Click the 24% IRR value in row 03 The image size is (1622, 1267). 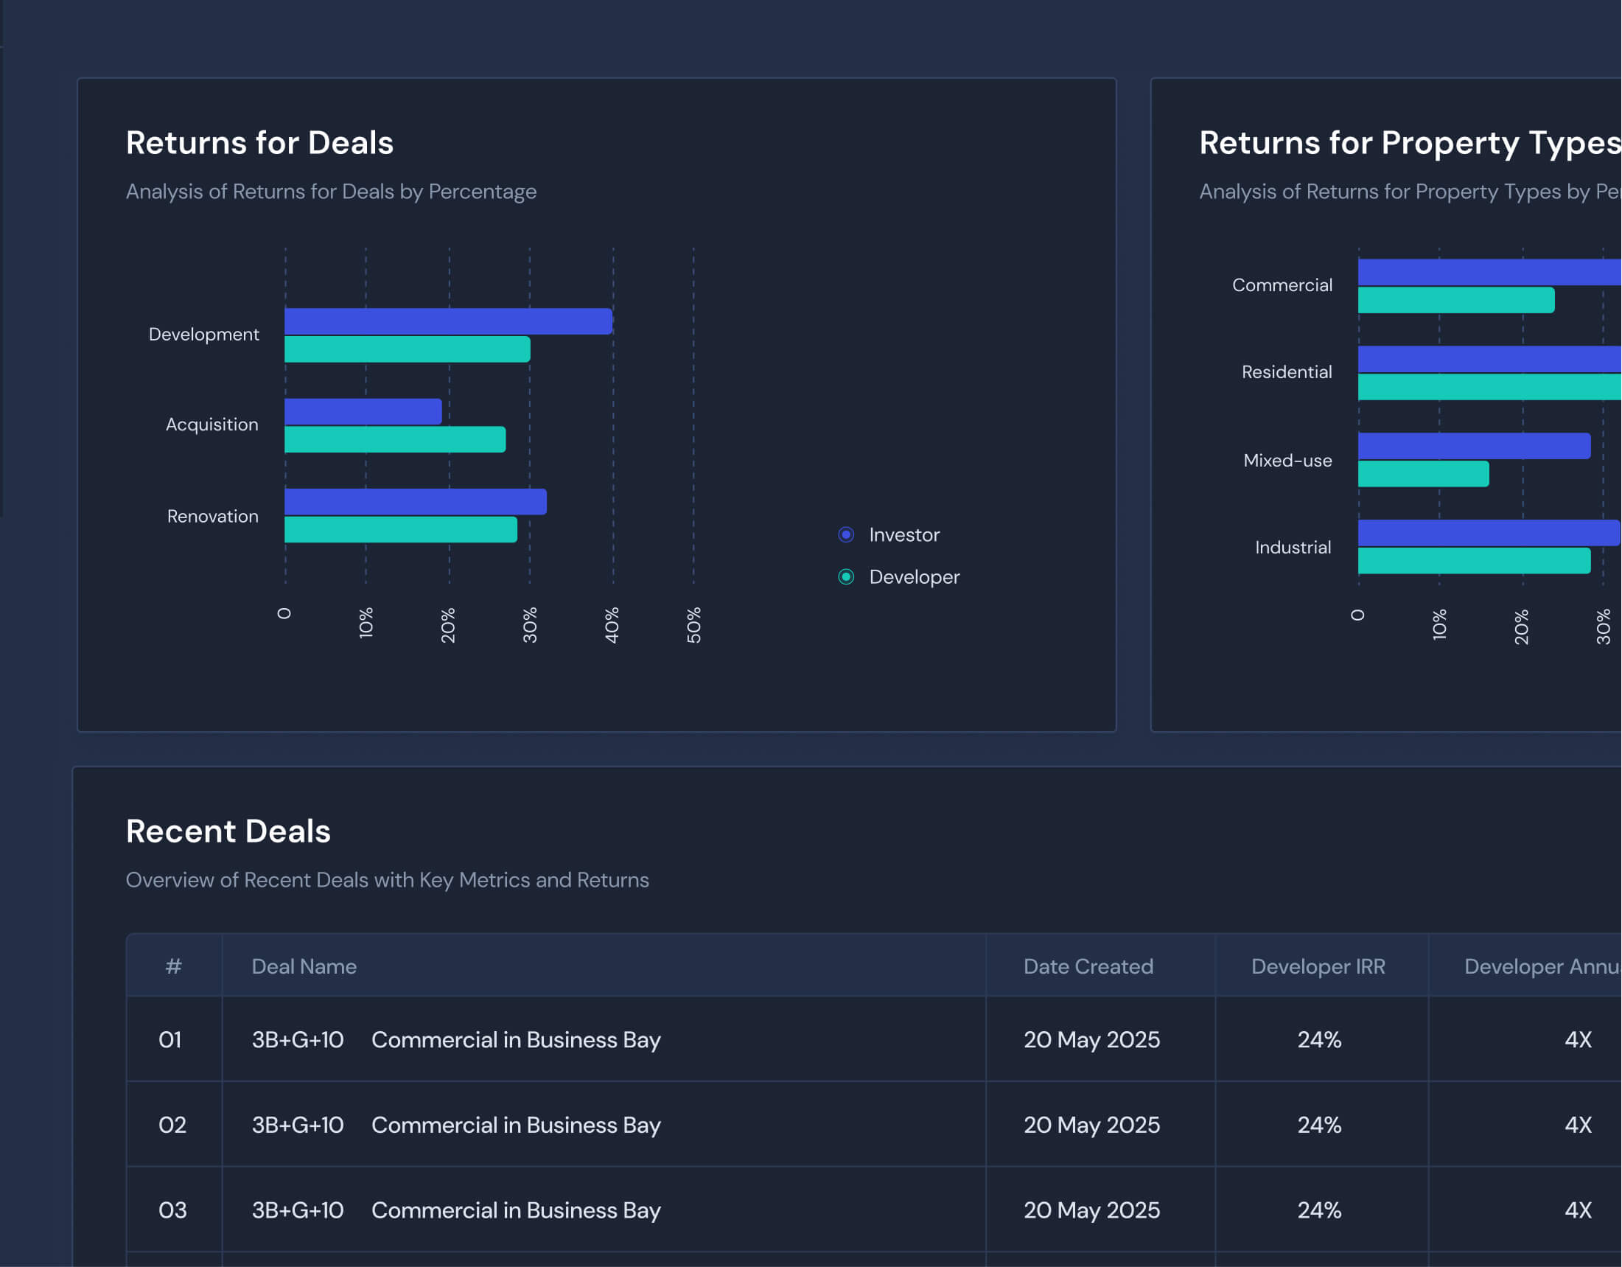(x=1320, y=1210)
